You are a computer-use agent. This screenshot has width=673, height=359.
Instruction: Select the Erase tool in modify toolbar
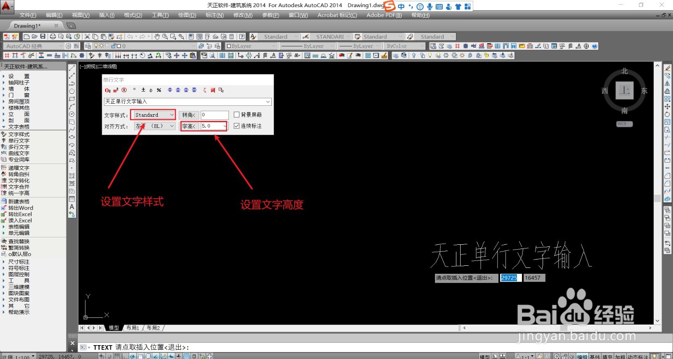tap(668, 68)
